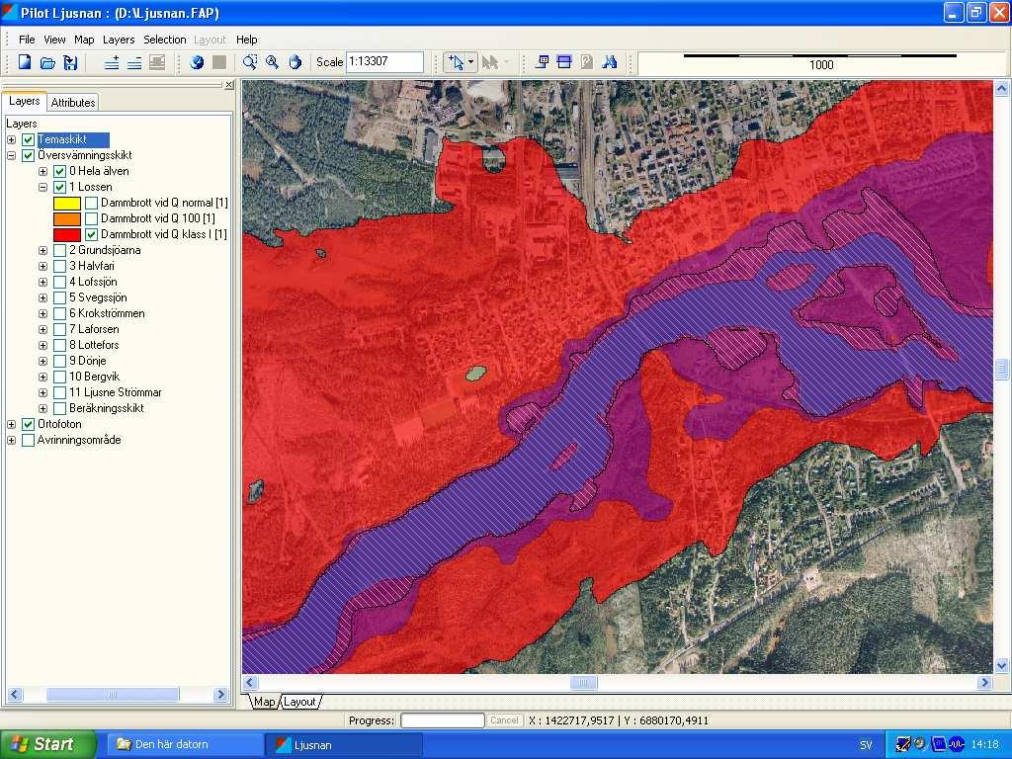Viewport: 1012px width, 759px height.
Task: Expand the 7 Laforsen tree node
Action: tap(43, 329)
